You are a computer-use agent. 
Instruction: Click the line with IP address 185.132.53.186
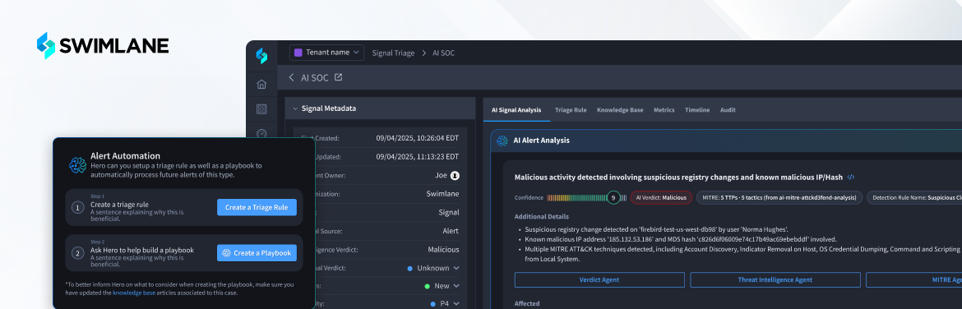tap(681, 239)
